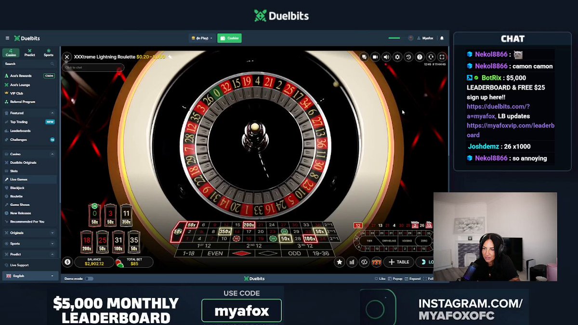The width and height of the screenshot is (578, 325).
Task: Bet on ODD on the roulette table
Action: click(x=295, y=253)
